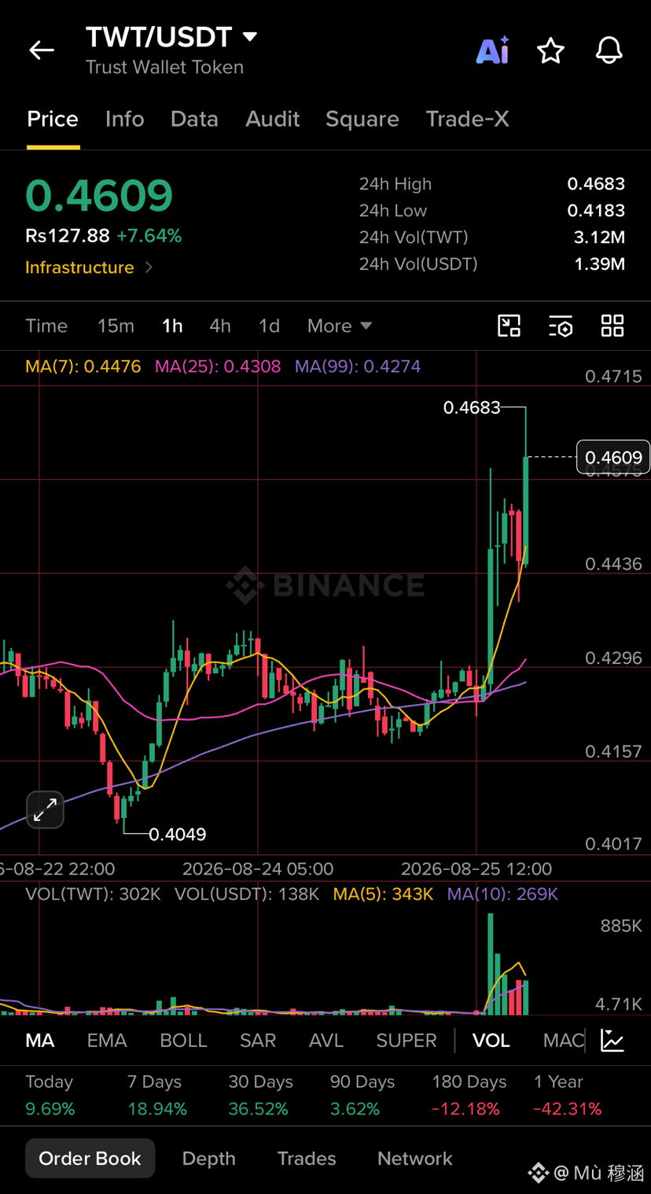Open the AI analysis icon
The image size is (651, 1194).
[493, 50]
